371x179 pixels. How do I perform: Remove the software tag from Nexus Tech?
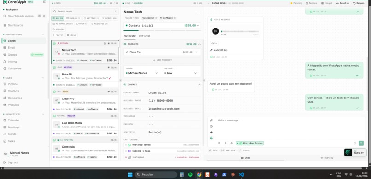[x=175, y=18]
